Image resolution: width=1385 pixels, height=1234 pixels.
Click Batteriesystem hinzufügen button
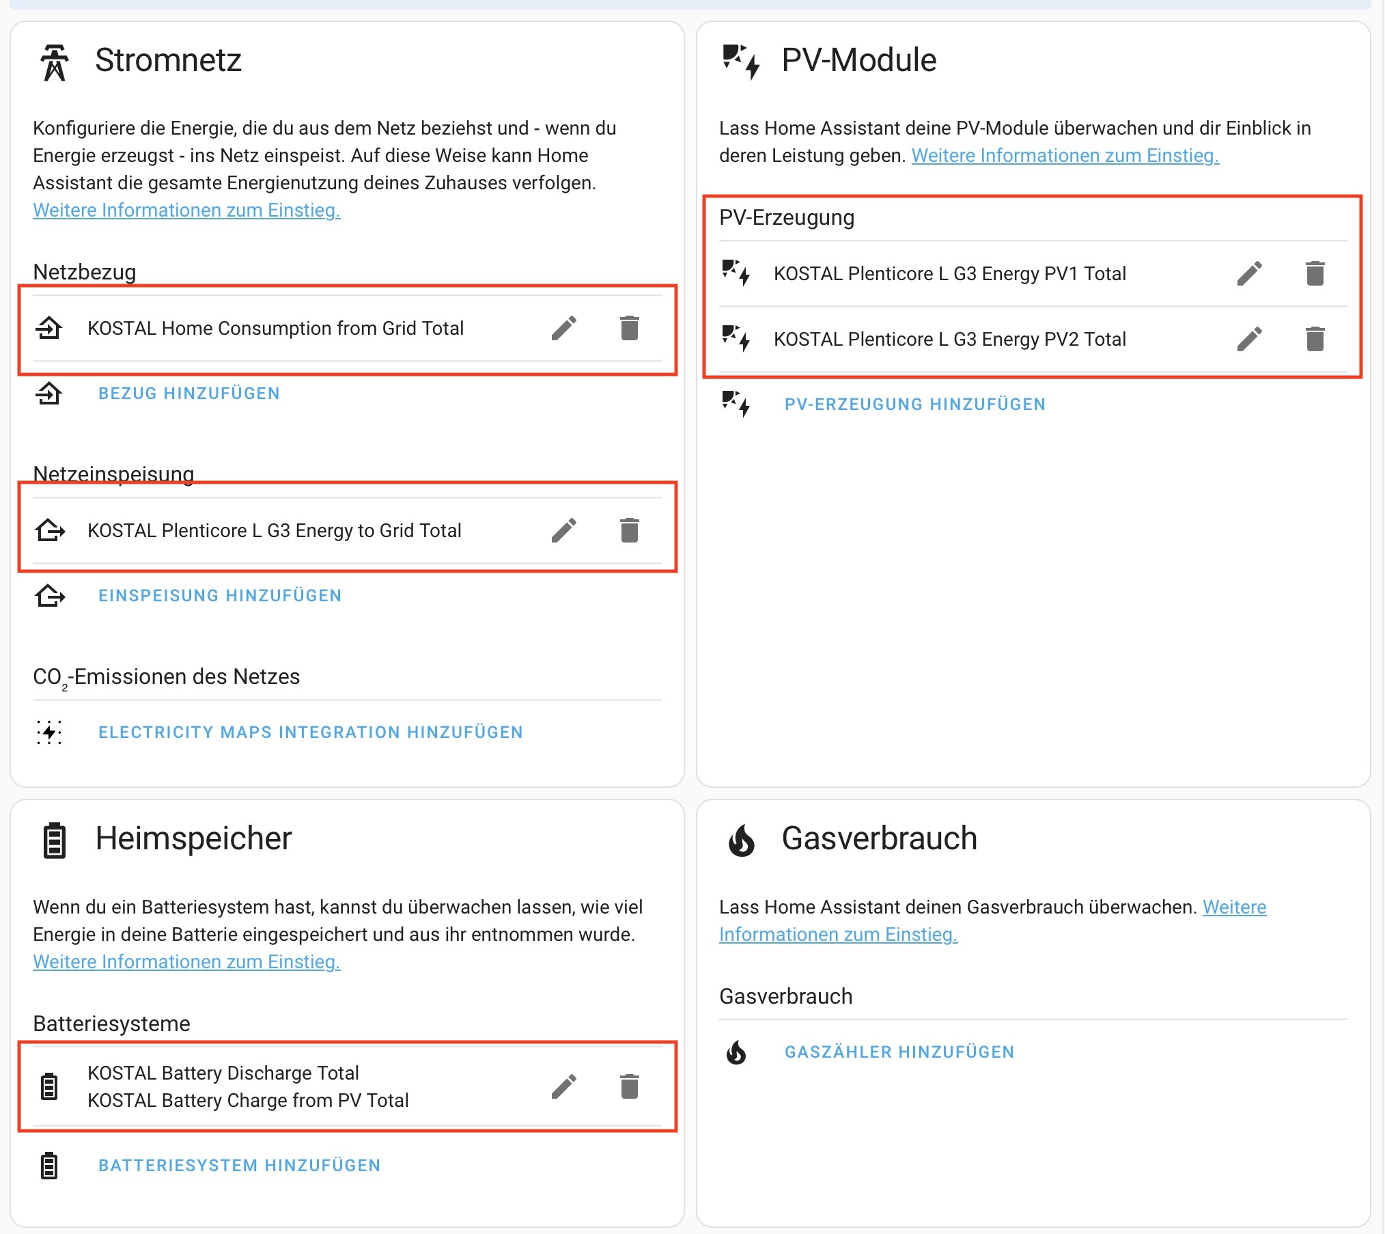coord(239,1166)
